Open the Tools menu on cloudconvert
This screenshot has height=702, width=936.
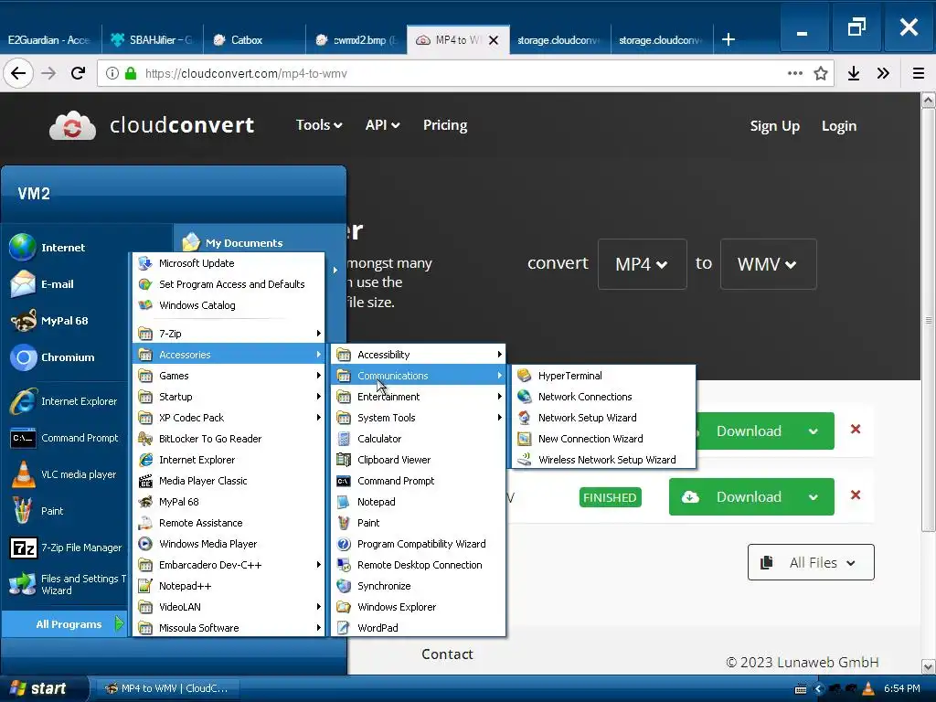pyautogui.click(x=319, y=124)
